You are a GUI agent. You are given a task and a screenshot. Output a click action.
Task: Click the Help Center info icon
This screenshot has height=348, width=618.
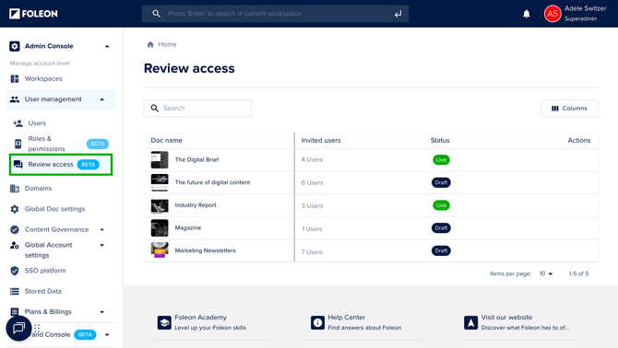(x=317, y=323)
